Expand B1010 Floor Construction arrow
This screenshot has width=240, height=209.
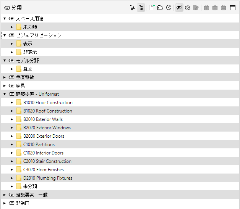pos(11,103)
